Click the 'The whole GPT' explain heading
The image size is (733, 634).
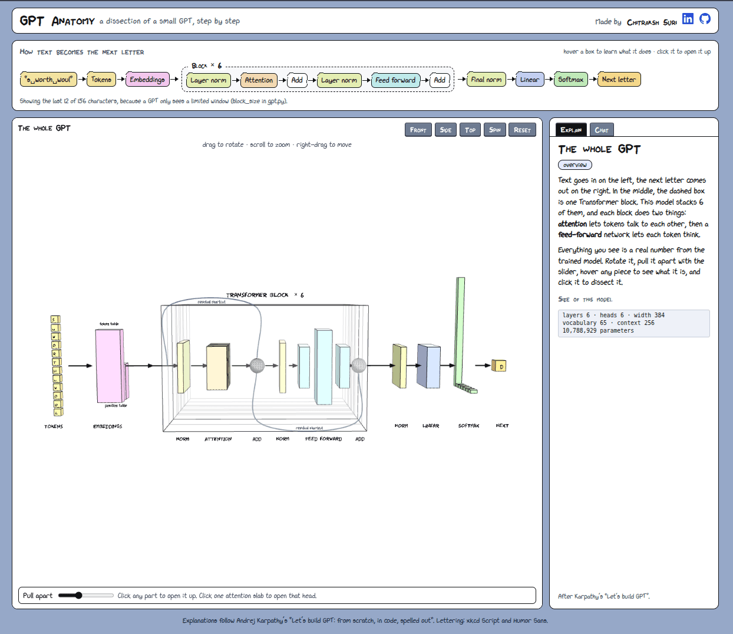[599, 149]
